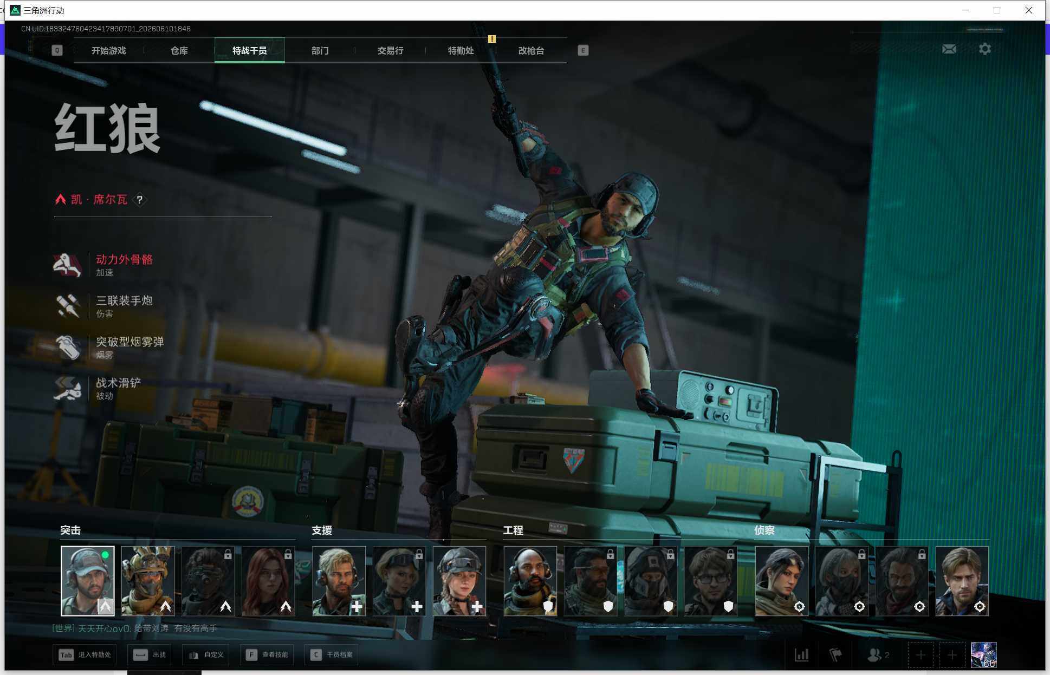Viewport: 1050px width, 675px height.
Task: Select the 三联装手炮 skill icon
Action: click(x=67, y=306)
